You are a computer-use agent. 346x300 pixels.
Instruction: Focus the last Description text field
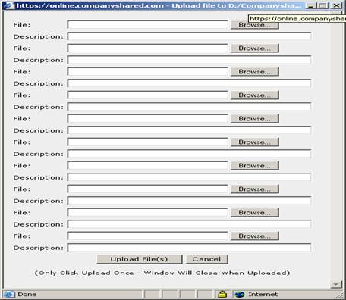tap(189, 248)
